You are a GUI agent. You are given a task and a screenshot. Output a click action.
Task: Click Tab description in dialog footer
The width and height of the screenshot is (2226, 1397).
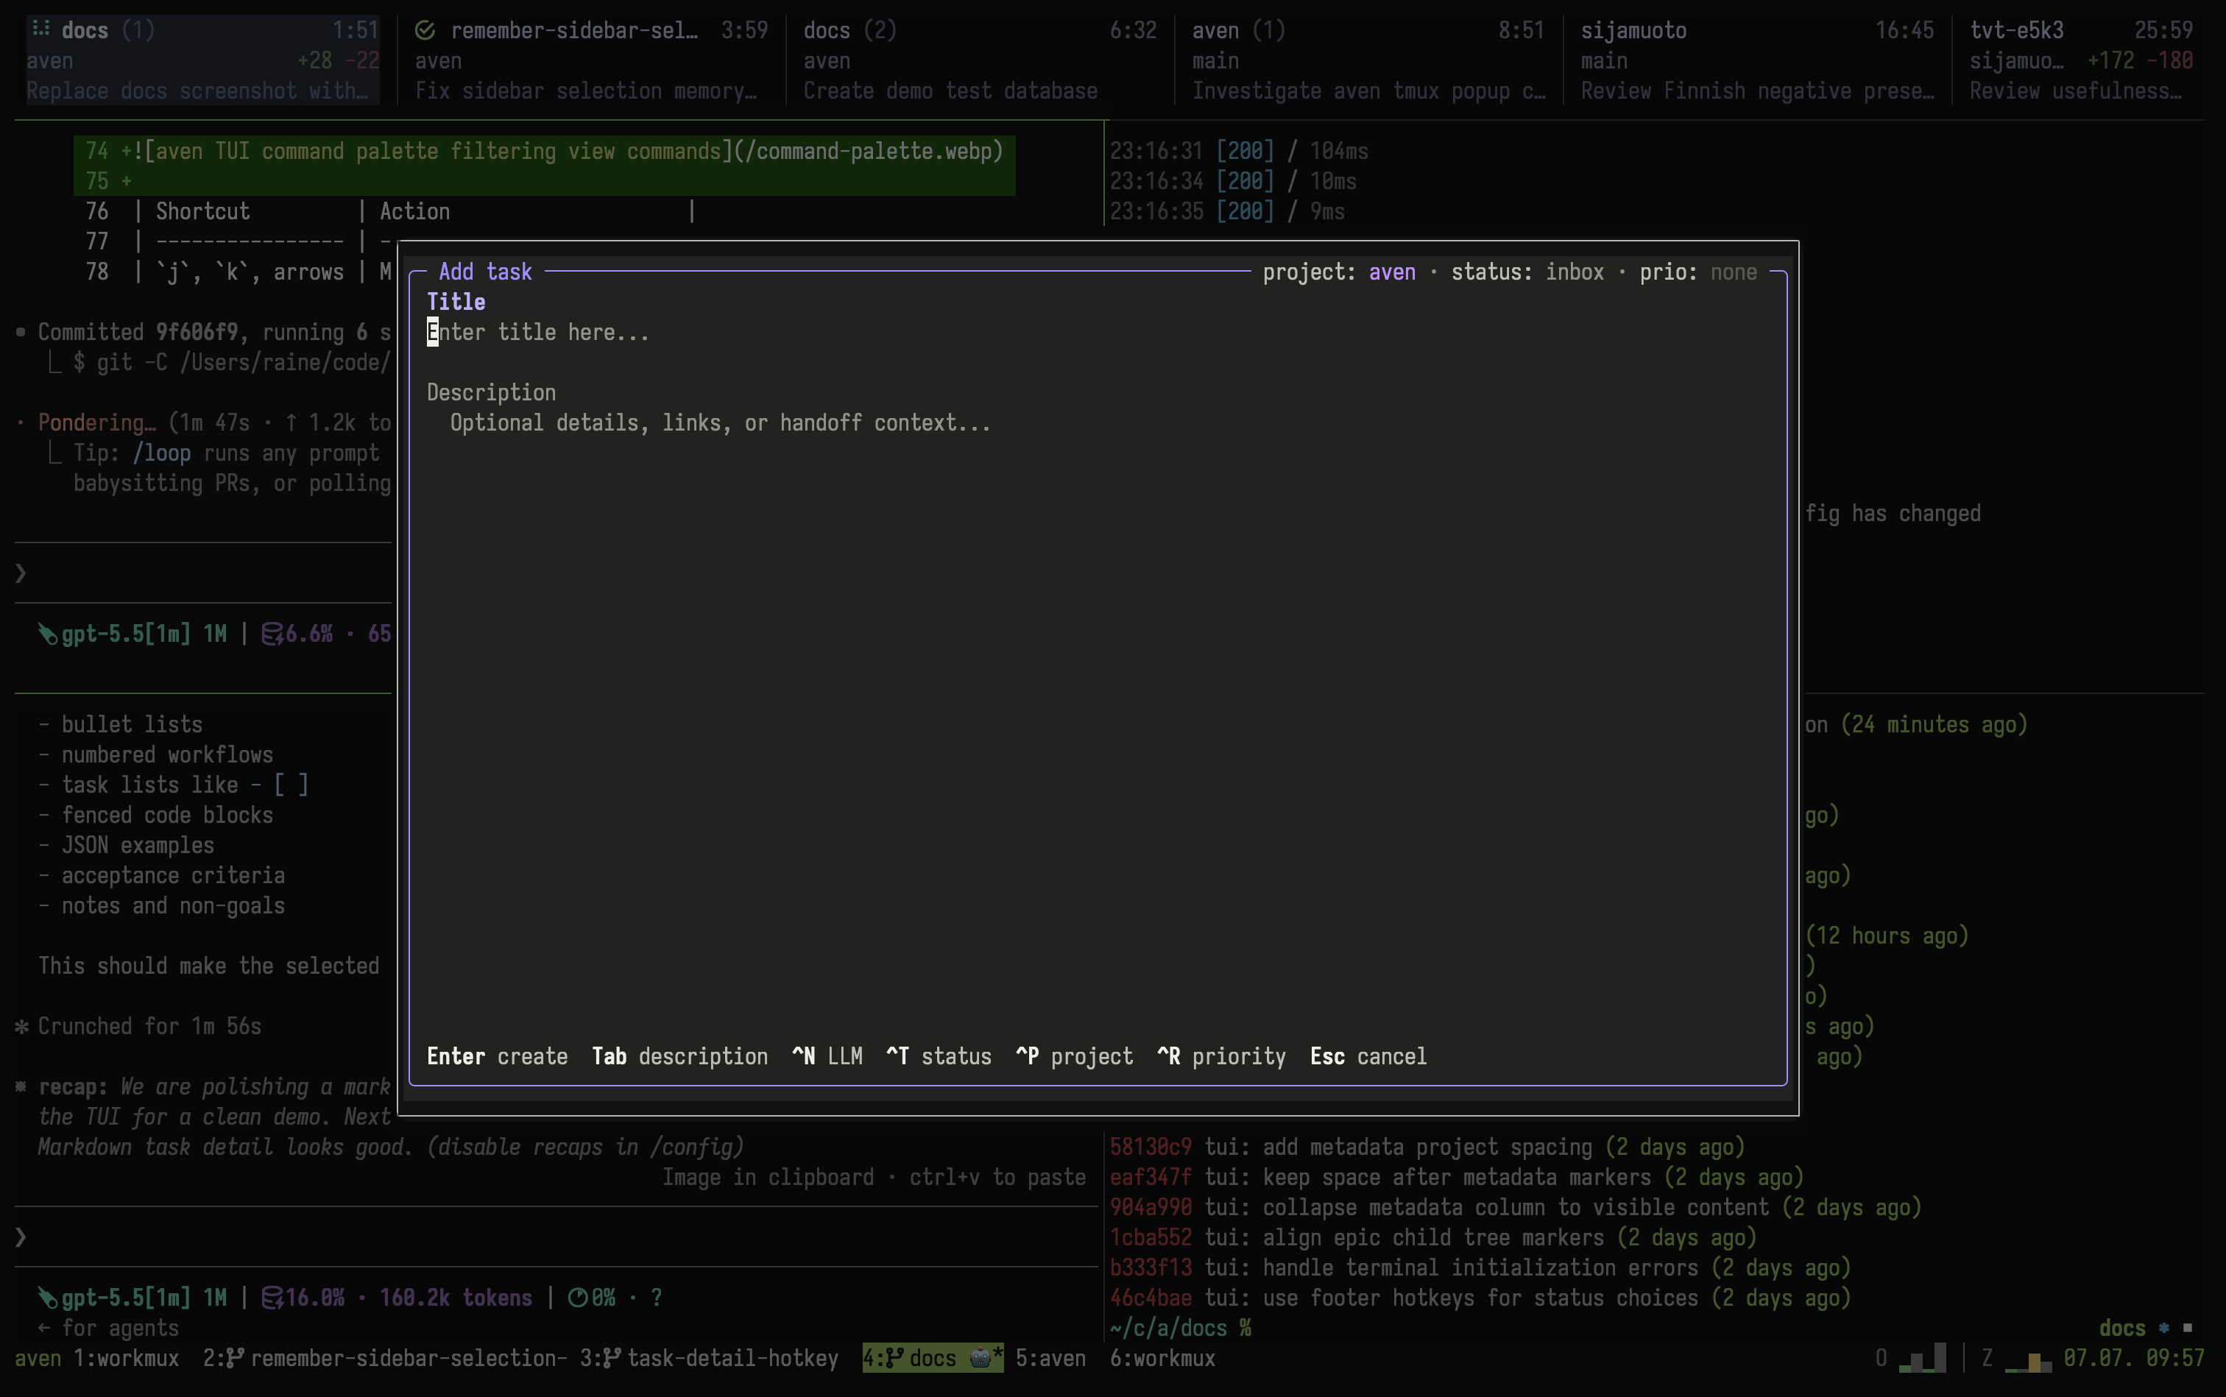pos(679,1056)
